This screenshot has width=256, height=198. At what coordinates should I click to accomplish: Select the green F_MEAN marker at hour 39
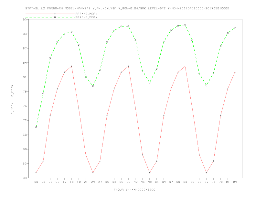point(128,26)
